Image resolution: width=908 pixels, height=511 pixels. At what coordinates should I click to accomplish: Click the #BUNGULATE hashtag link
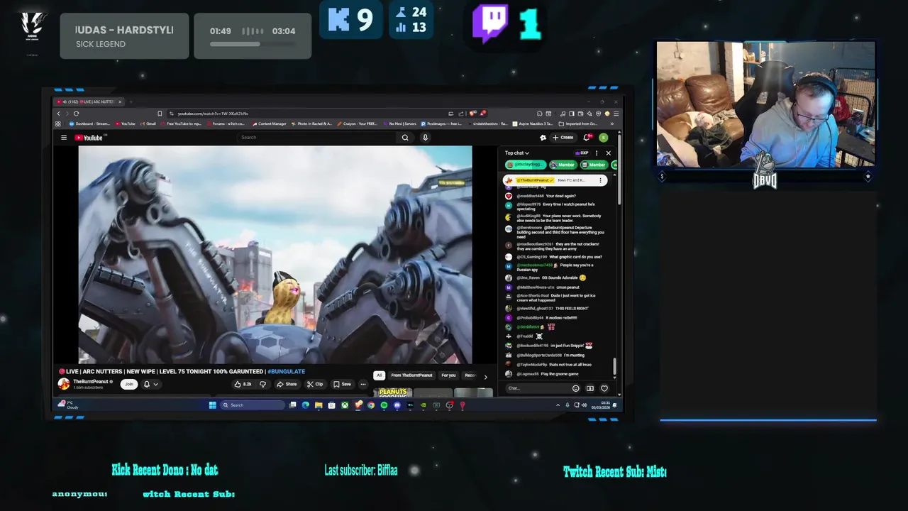point(286,371)
